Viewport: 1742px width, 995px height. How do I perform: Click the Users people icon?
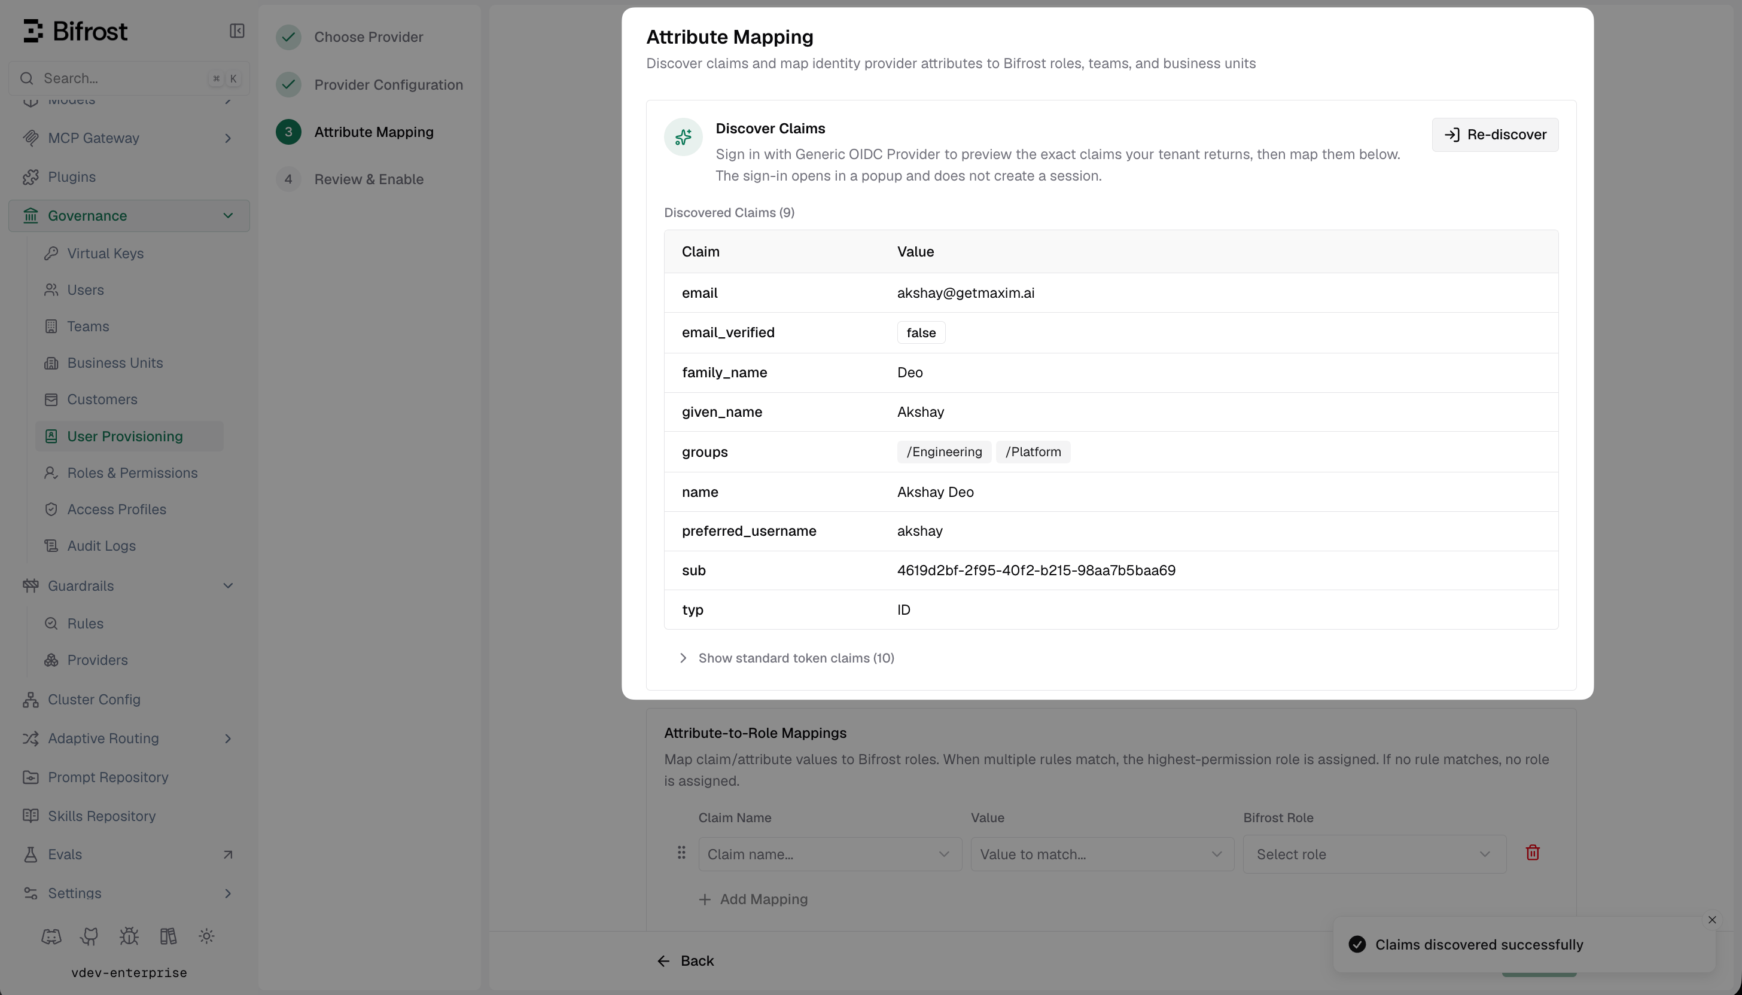(51, 290)
